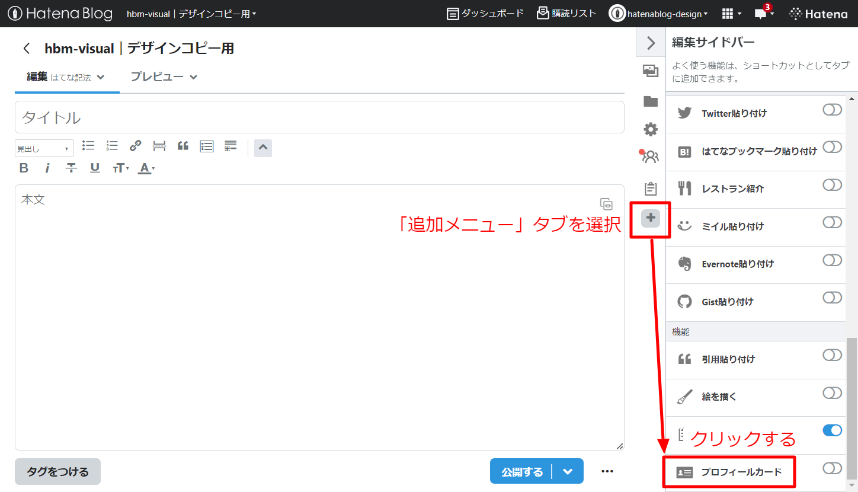Toggle realtime preview icon in body

606,204
